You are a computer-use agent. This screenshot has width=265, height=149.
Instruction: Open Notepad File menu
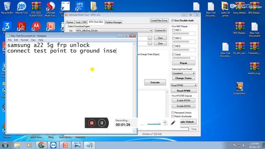[10, 40]
